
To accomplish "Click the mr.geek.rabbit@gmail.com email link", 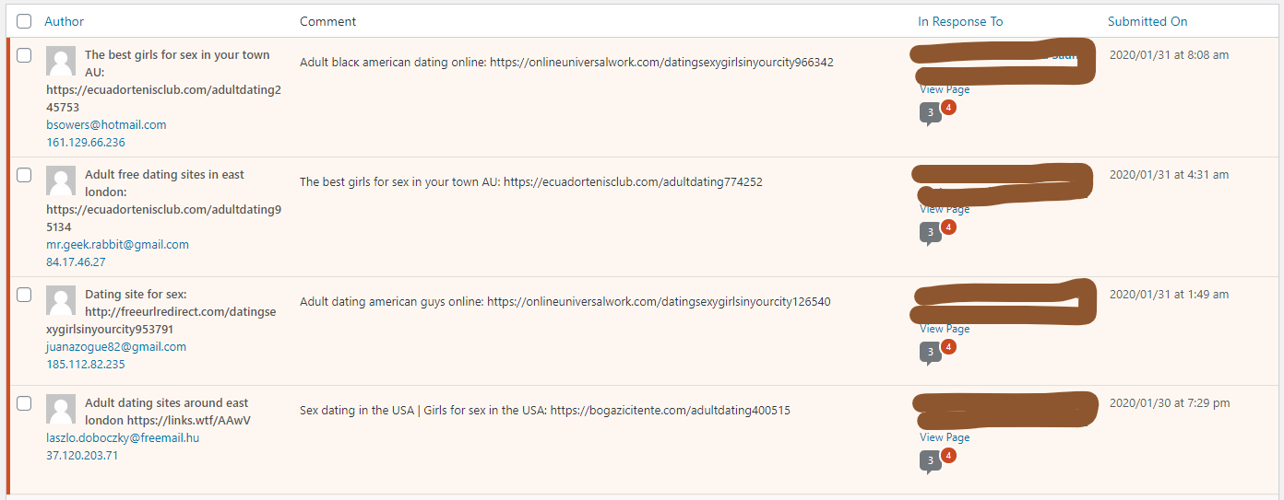I will tap(117, 245).
